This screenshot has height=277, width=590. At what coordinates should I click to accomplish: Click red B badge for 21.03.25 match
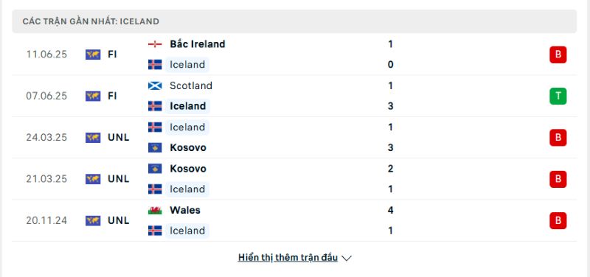558,179
